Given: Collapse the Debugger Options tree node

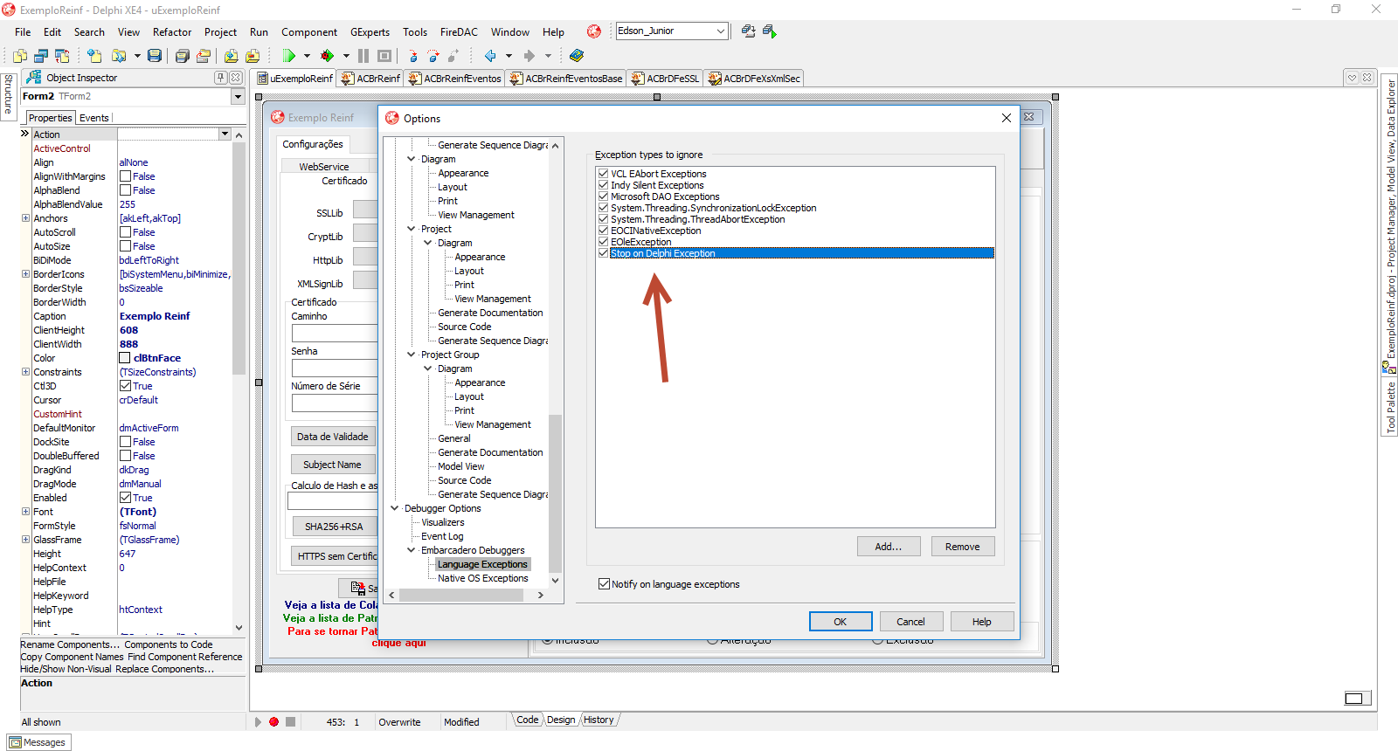Looking at the screenshot, I should click(x=395, y=508).
